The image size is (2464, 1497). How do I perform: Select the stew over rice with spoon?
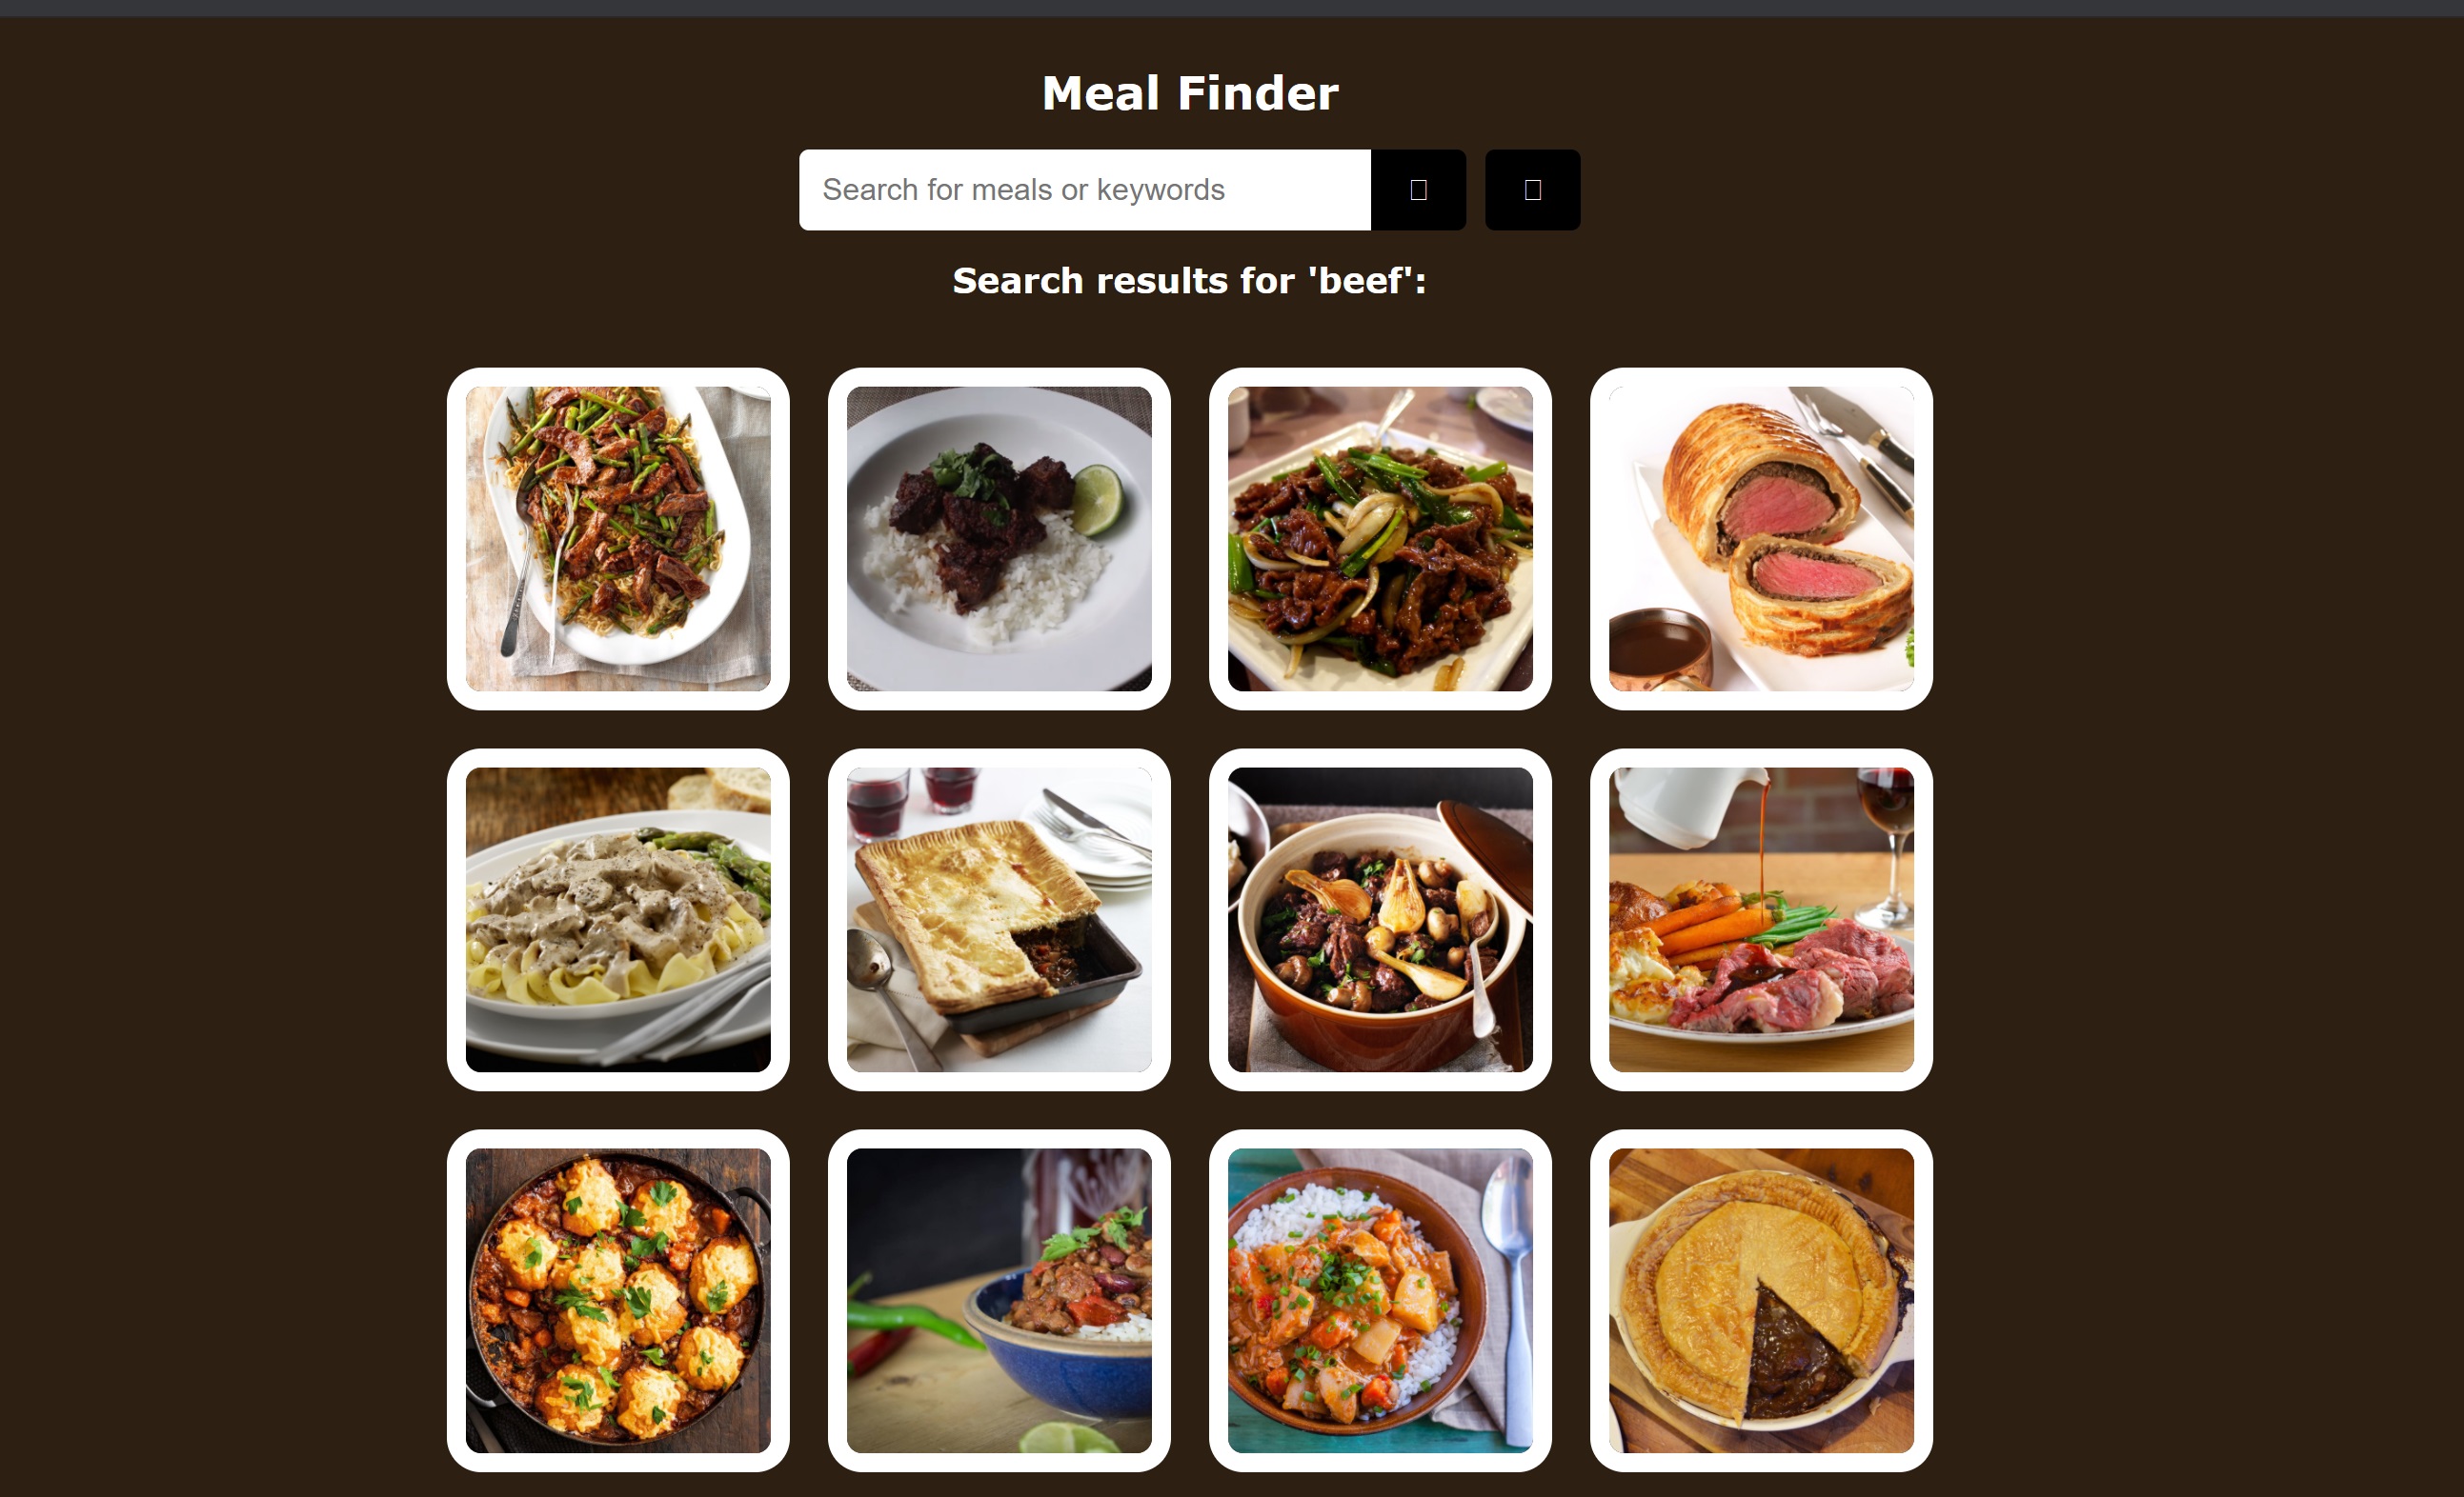click(1380, 1300)
